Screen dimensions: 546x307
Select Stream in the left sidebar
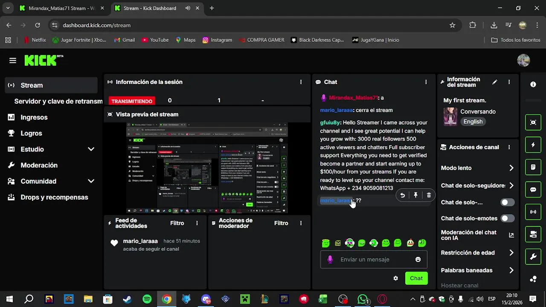52,85
